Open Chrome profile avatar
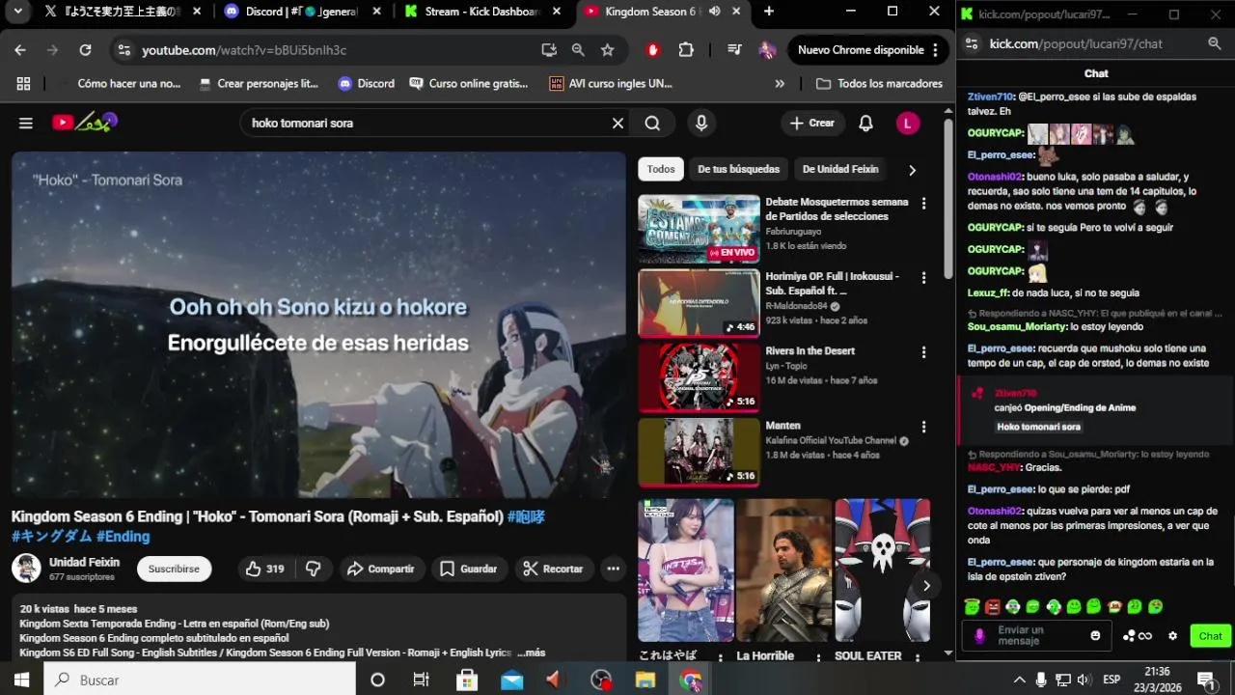 (x=767, y=50)
